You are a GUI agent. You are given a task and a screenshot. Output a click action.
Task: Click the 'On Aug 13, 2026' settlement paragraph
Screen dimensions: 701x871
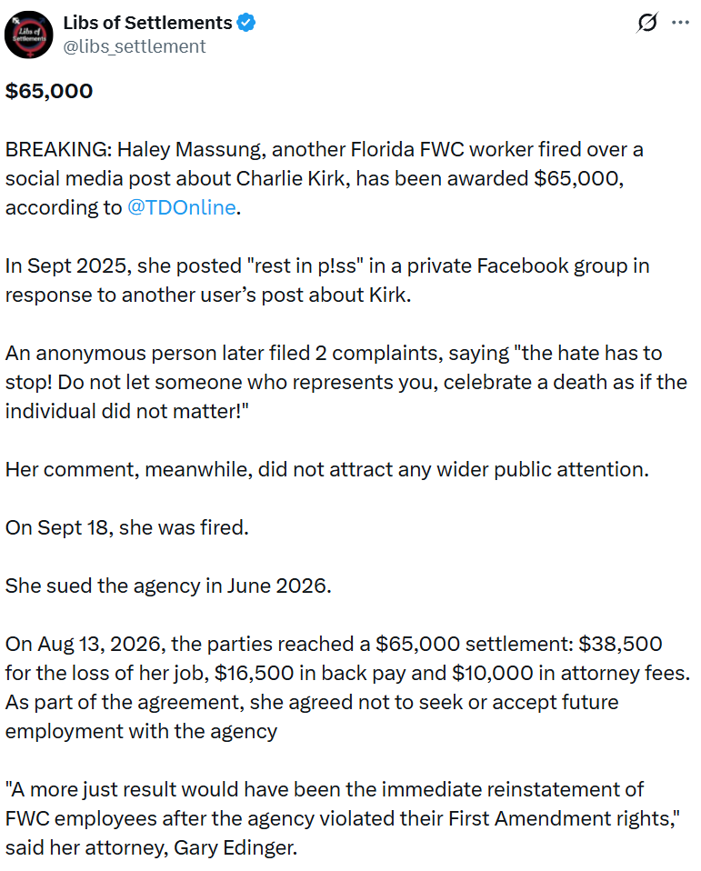click(x=347, y=687)
